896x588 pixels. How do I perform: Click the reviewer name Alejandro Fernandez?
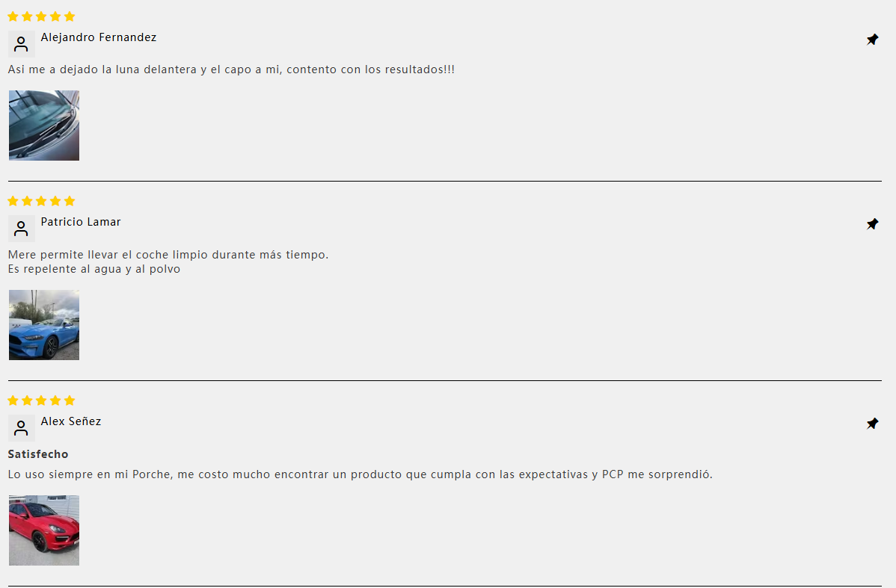[98, 37]
